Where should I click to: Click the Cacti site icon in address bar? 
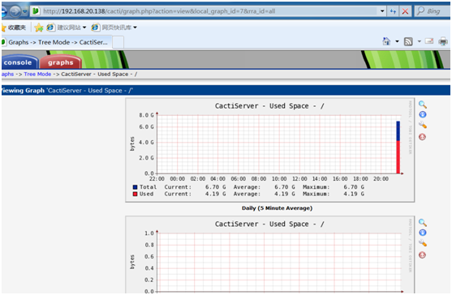tap(36, 11)
